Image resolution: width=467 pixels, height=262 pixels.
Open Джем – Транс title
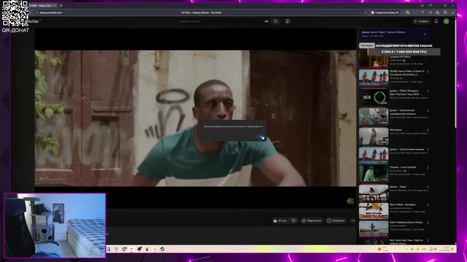398,187
